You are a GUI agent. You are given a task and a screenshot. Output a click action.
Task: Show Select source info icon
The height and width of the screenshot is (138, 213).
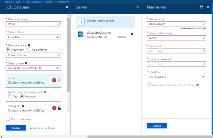coord(26,63)
